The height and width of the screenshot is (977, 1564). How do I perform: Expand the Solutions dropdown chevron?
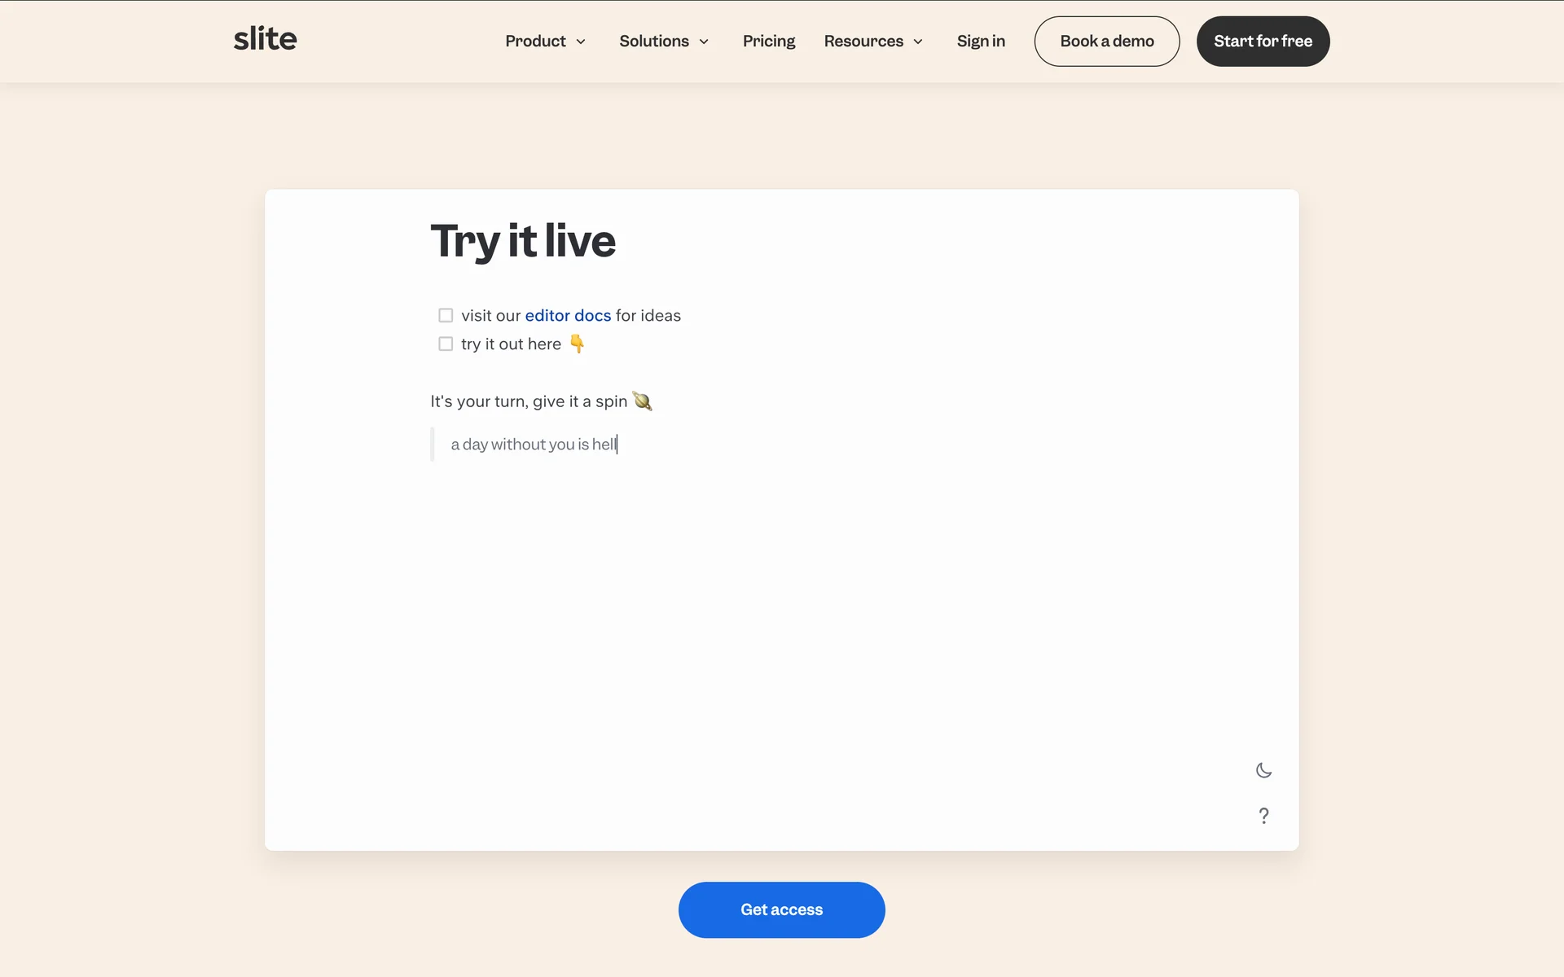pyautogui.click(x=704, y=42)
